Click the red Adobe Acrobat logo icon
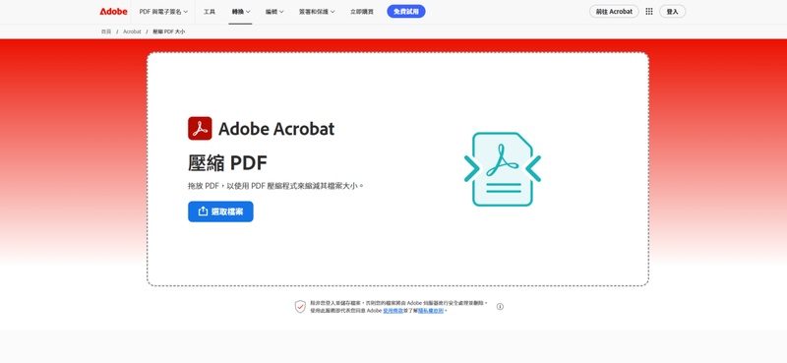 pos(200,129)
